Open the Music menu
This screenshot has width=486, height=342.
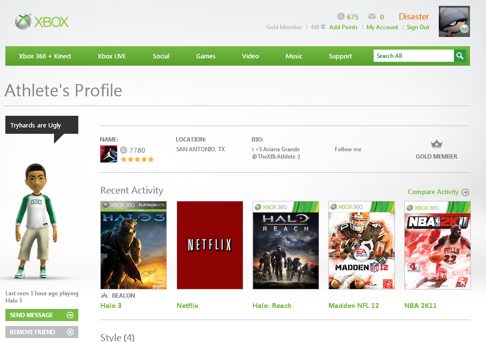tap(294, 56)
